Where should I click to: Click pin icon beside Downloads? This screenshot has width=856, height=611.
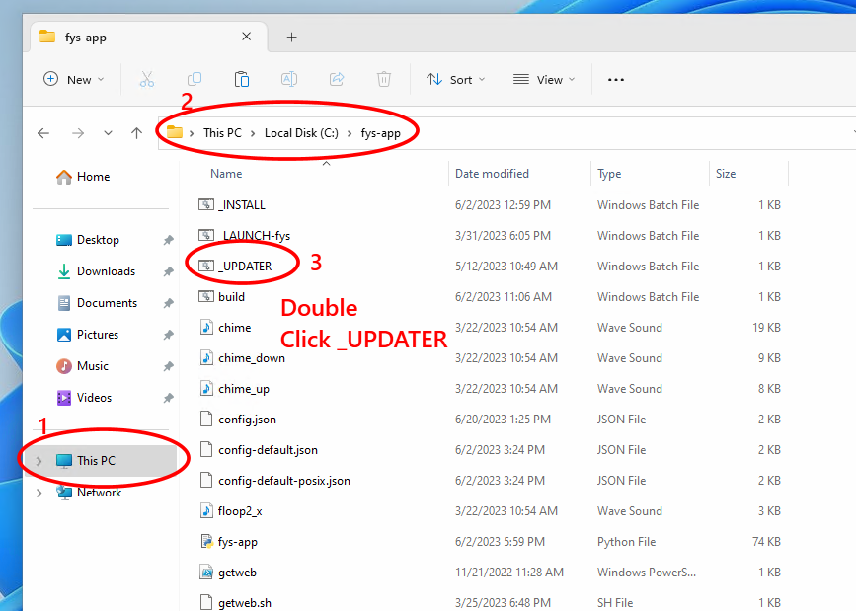[168, 271]
